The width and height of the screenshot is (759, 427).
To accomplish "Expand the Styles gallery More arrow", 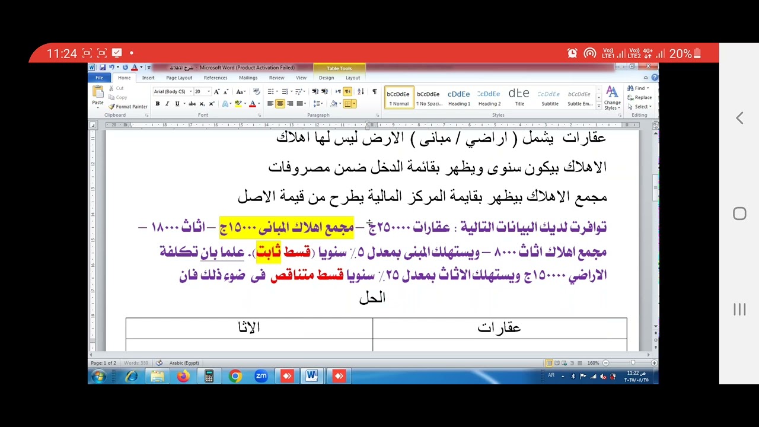I will coord(598,106).
